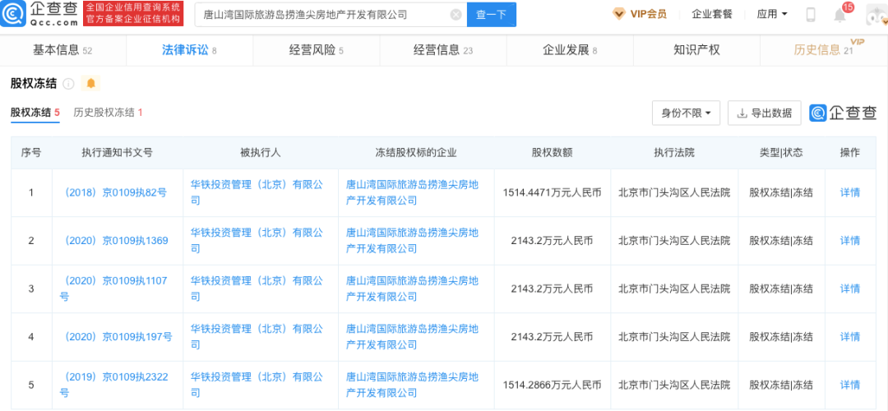Open 华铁投资管理 link in row 2
The height and width of the screenshot is (411, 888).
click(x=257, y=241)
